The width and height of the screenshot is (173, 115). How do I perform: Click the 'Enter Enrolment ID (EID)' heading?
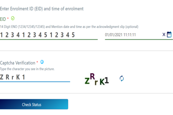tap(42, 9)
